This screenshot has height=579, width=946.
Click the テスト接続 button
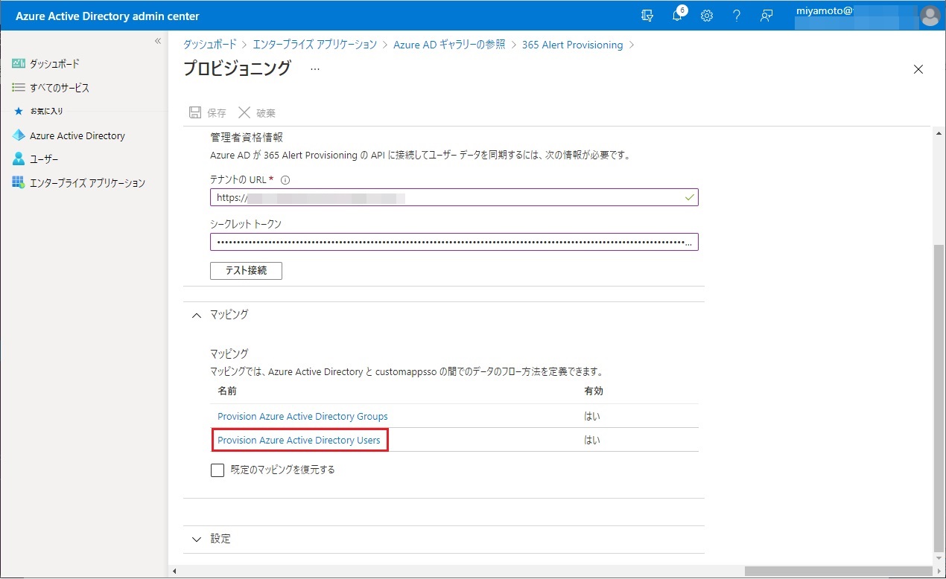246,270
